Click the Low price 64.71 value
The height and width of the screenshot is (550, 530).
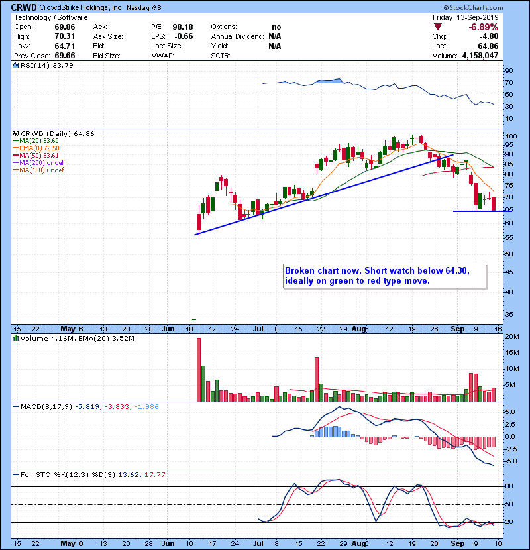(x=65, y=46)
